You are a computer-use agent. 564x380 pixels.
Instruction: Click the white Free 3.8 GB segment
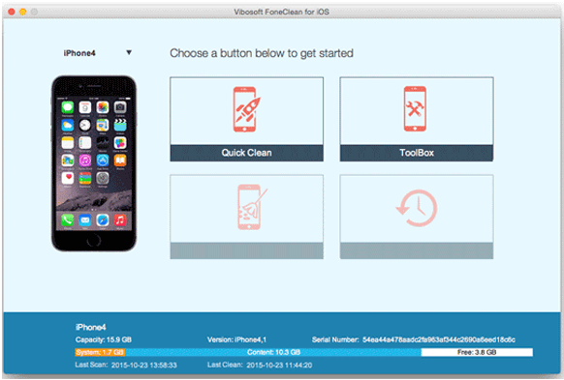[477, 352]
